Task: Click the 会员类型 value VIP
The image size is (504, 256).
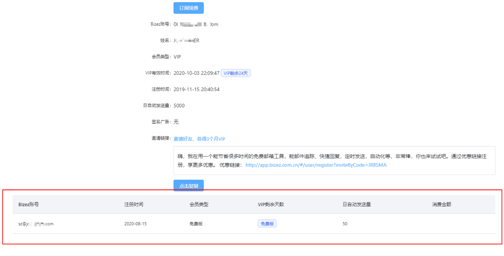Action: (177, 57)
